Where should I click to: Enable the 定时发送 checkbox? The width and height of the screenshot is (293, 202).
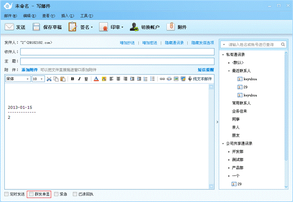[x=6, y=194]
